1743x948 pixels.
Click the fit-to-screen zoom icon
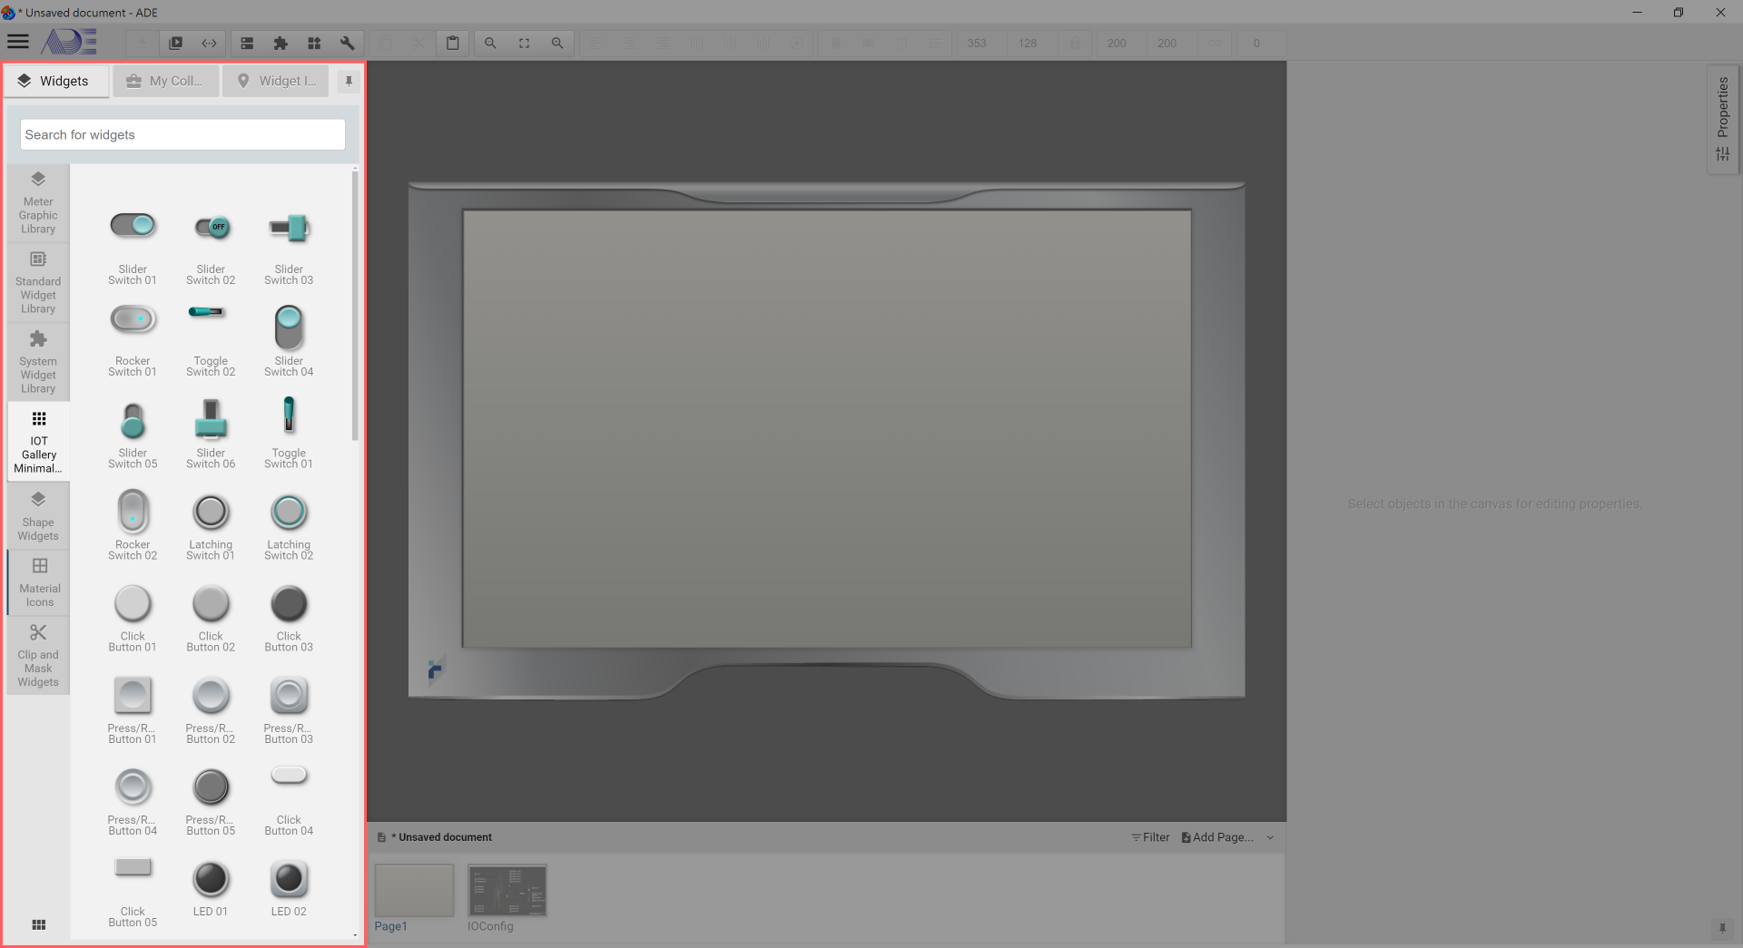524,43
